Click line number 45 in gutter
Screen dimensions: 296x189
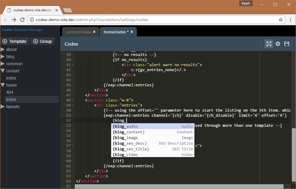pyautogui.click(x=68, y=85)
